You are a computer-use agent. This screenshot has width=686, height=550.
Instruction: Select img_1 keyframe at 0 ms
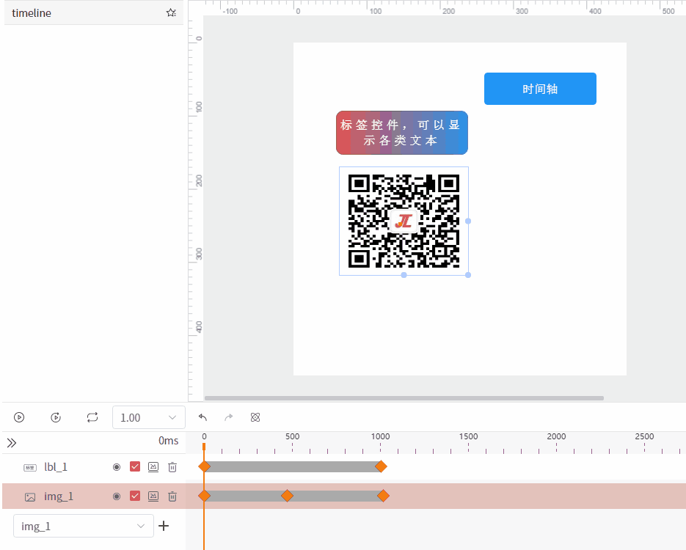204,496
